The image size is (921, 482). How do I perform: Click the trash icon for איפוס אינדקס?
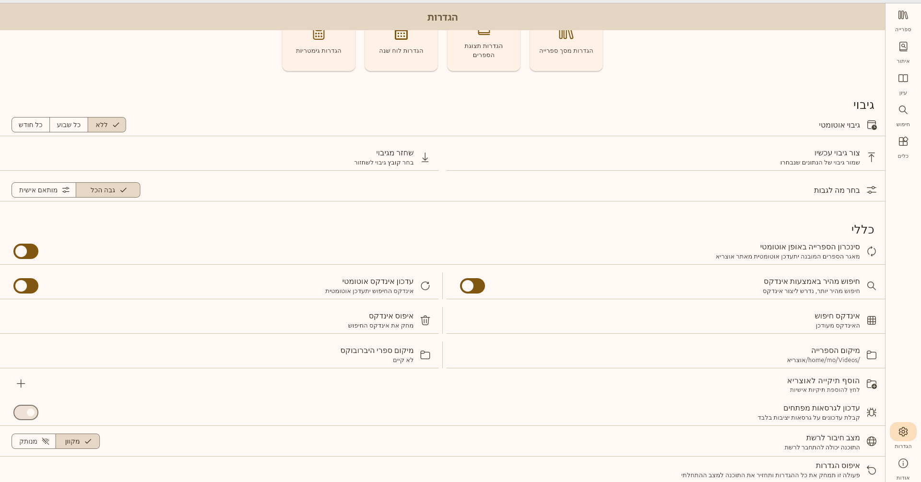click(425, 320)
